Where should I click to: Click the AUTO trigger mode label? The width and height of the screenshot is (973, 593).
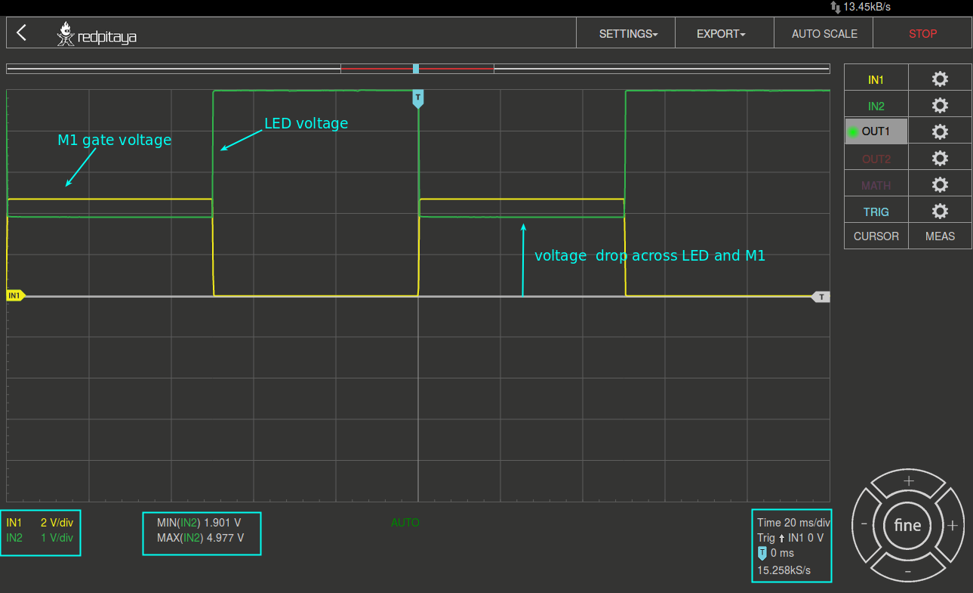(x=405, y=523)
